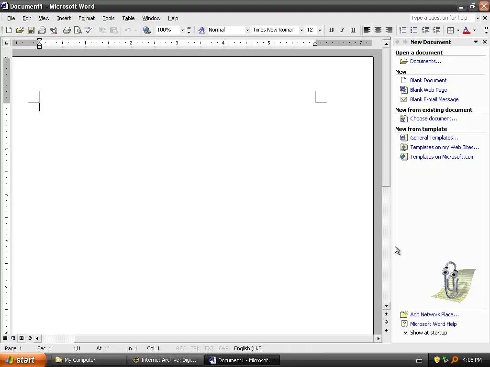Open the Insert menu
The image size is (490, 367).
pyautogui.click(x=64, y=18)
